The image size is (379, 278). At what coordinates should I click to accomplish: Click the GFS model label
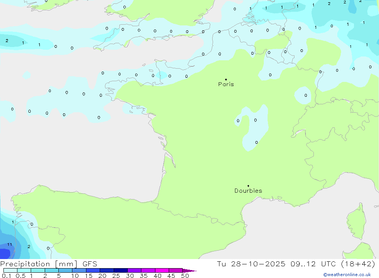90,264
